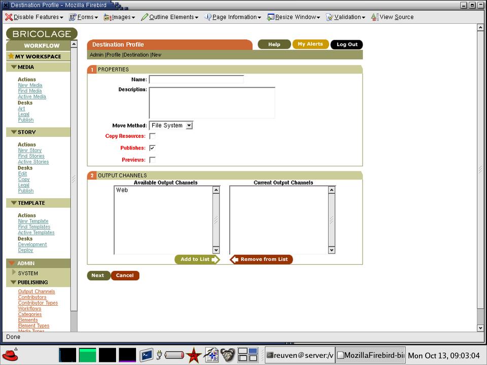This screenshot has height=365, width=487.
Task: Click the Add to List button
Action: [197, 260]
